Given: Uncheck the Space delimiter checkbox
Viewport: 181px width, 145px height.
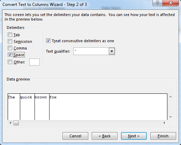Looking at the screenshot, I should [x=10, y=55].
